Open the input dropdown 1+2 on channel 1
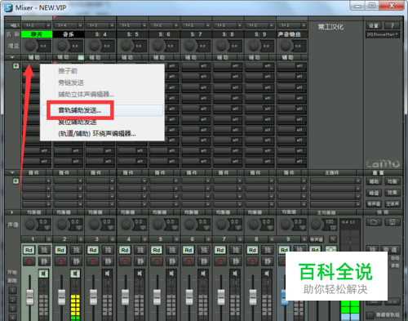Image resolution: width=408 pixels, height=321 pixels. [37, 25]
